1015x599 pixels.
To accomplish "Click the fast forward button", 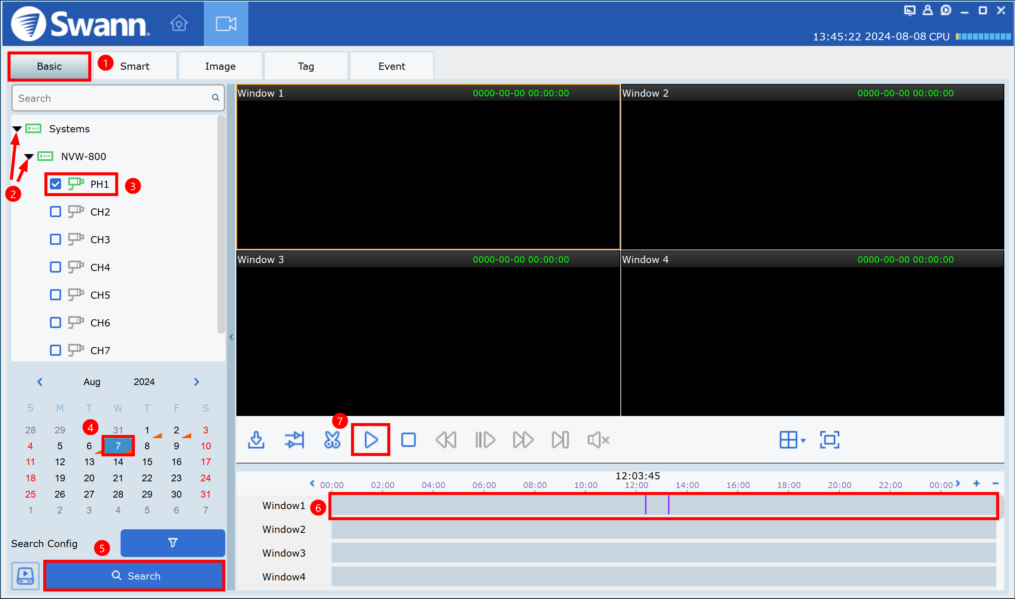I will pyautogui.click(x=523, y=440).
